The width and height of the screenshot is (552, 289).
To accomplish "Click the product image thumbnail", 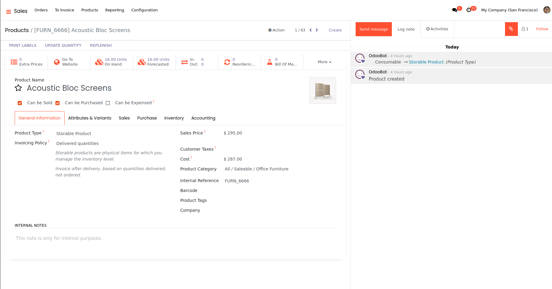I will (x=322, y=90).
